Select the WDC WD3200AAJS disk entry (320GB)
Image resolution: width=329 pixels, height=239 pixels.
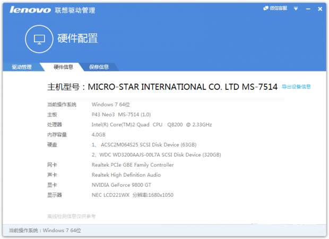157,155
